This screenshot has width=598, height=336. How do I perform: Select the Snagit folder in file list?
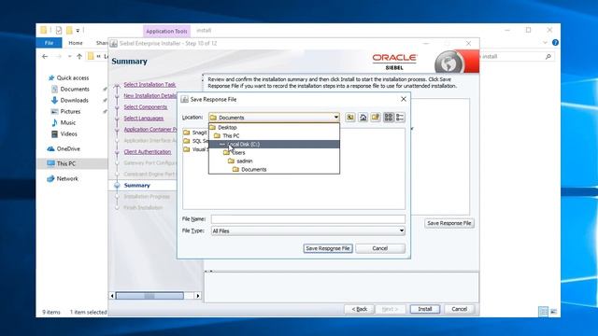(195, 133)
